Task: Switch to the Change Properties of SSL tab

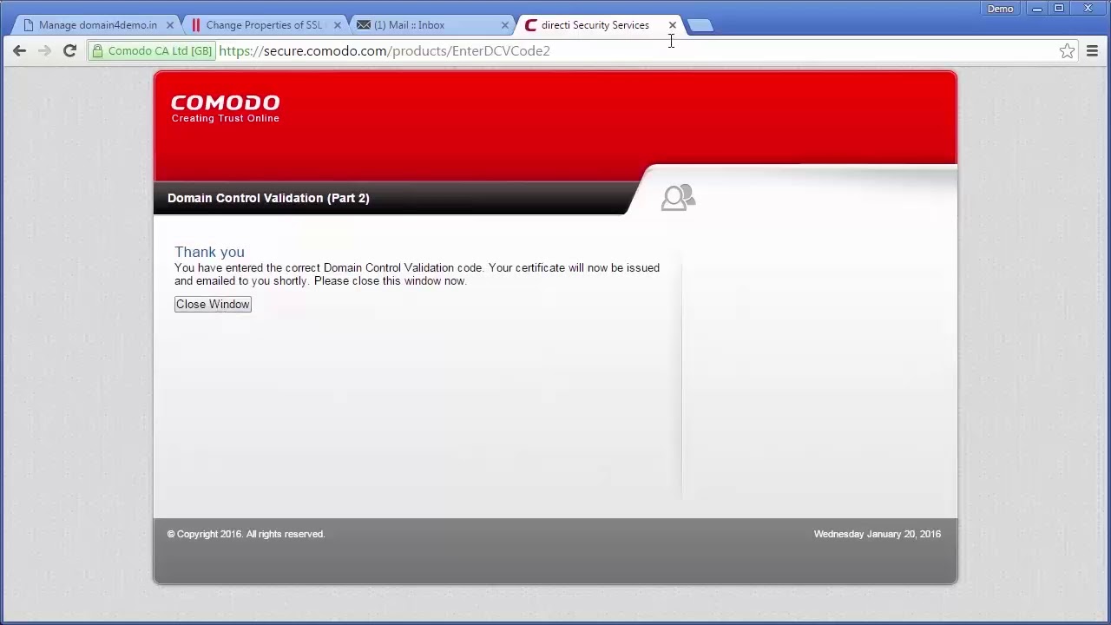Action: click(x=263, y=25)
